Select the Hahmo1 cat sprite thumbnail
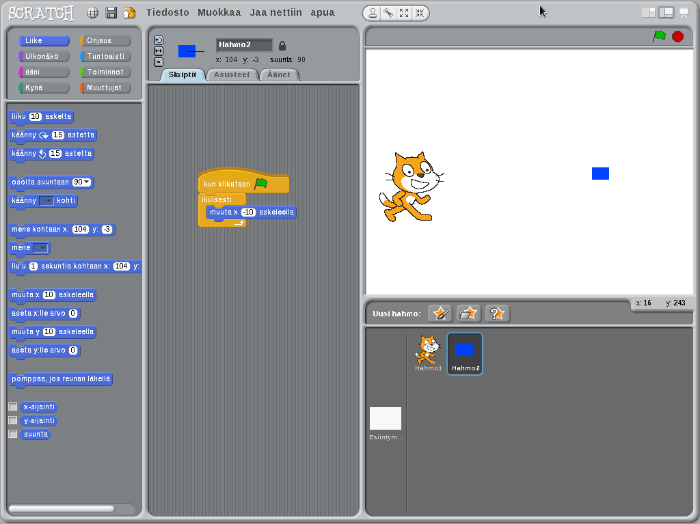 (428, 353)
